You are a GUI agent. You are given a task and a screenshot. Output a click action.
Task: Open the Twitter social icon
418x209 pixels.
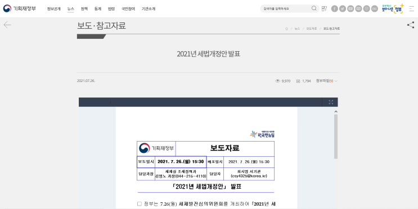click(x=343, y=9)
